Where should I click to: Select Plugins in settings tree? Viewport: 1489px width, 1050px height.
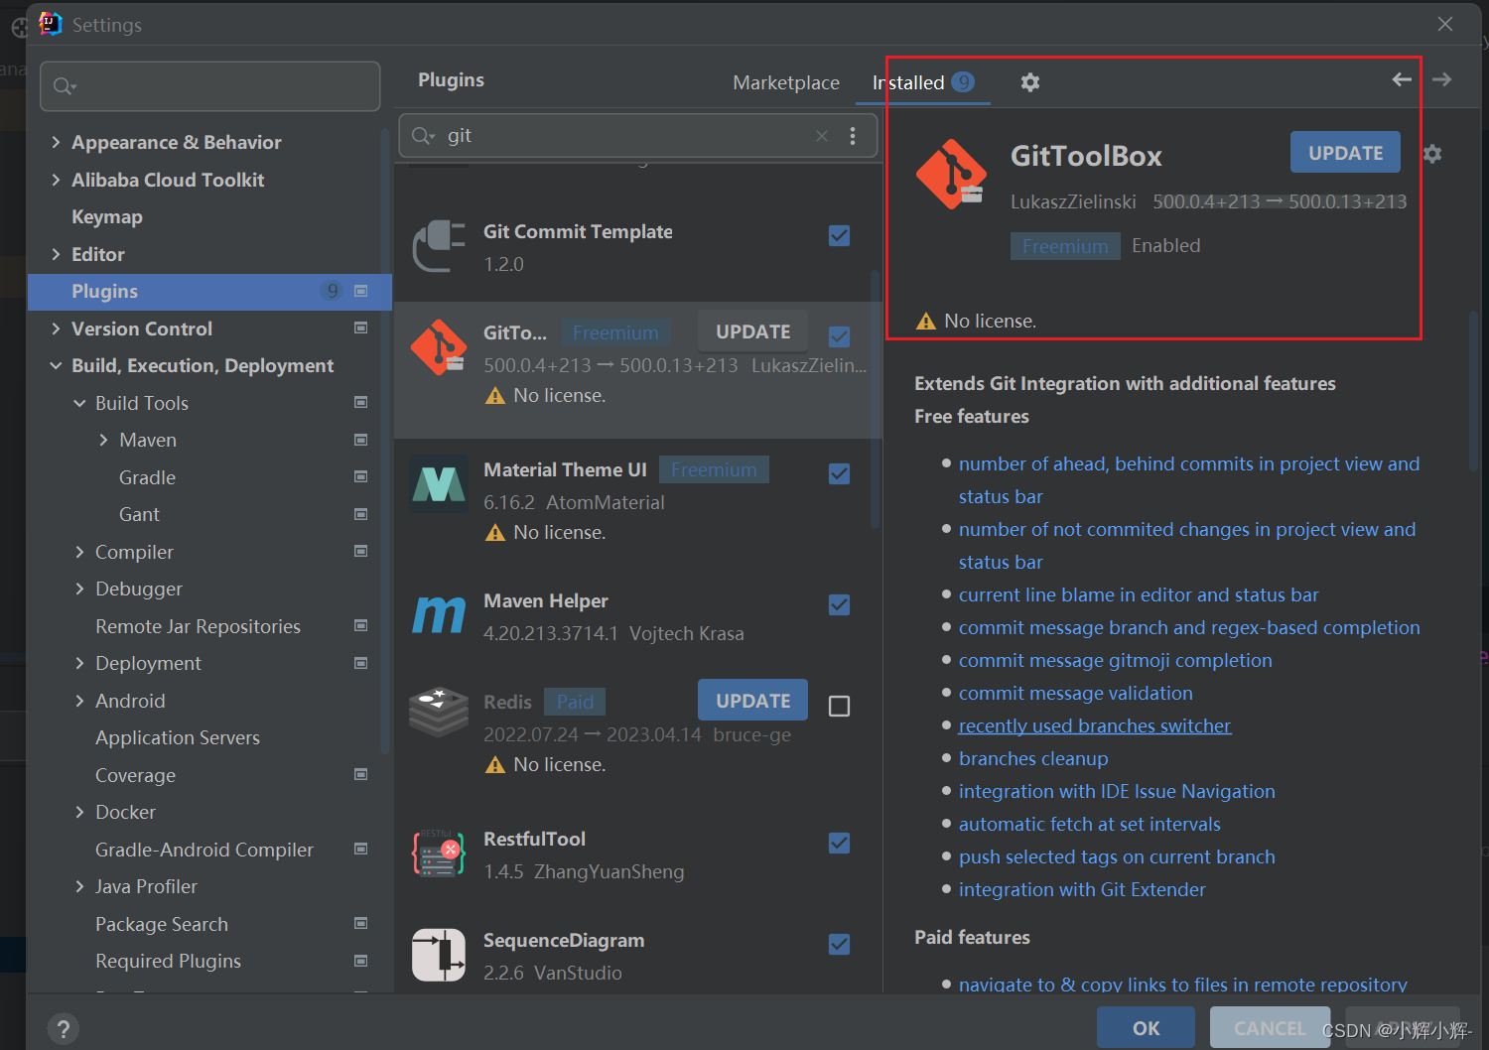[x=209, y=291]
